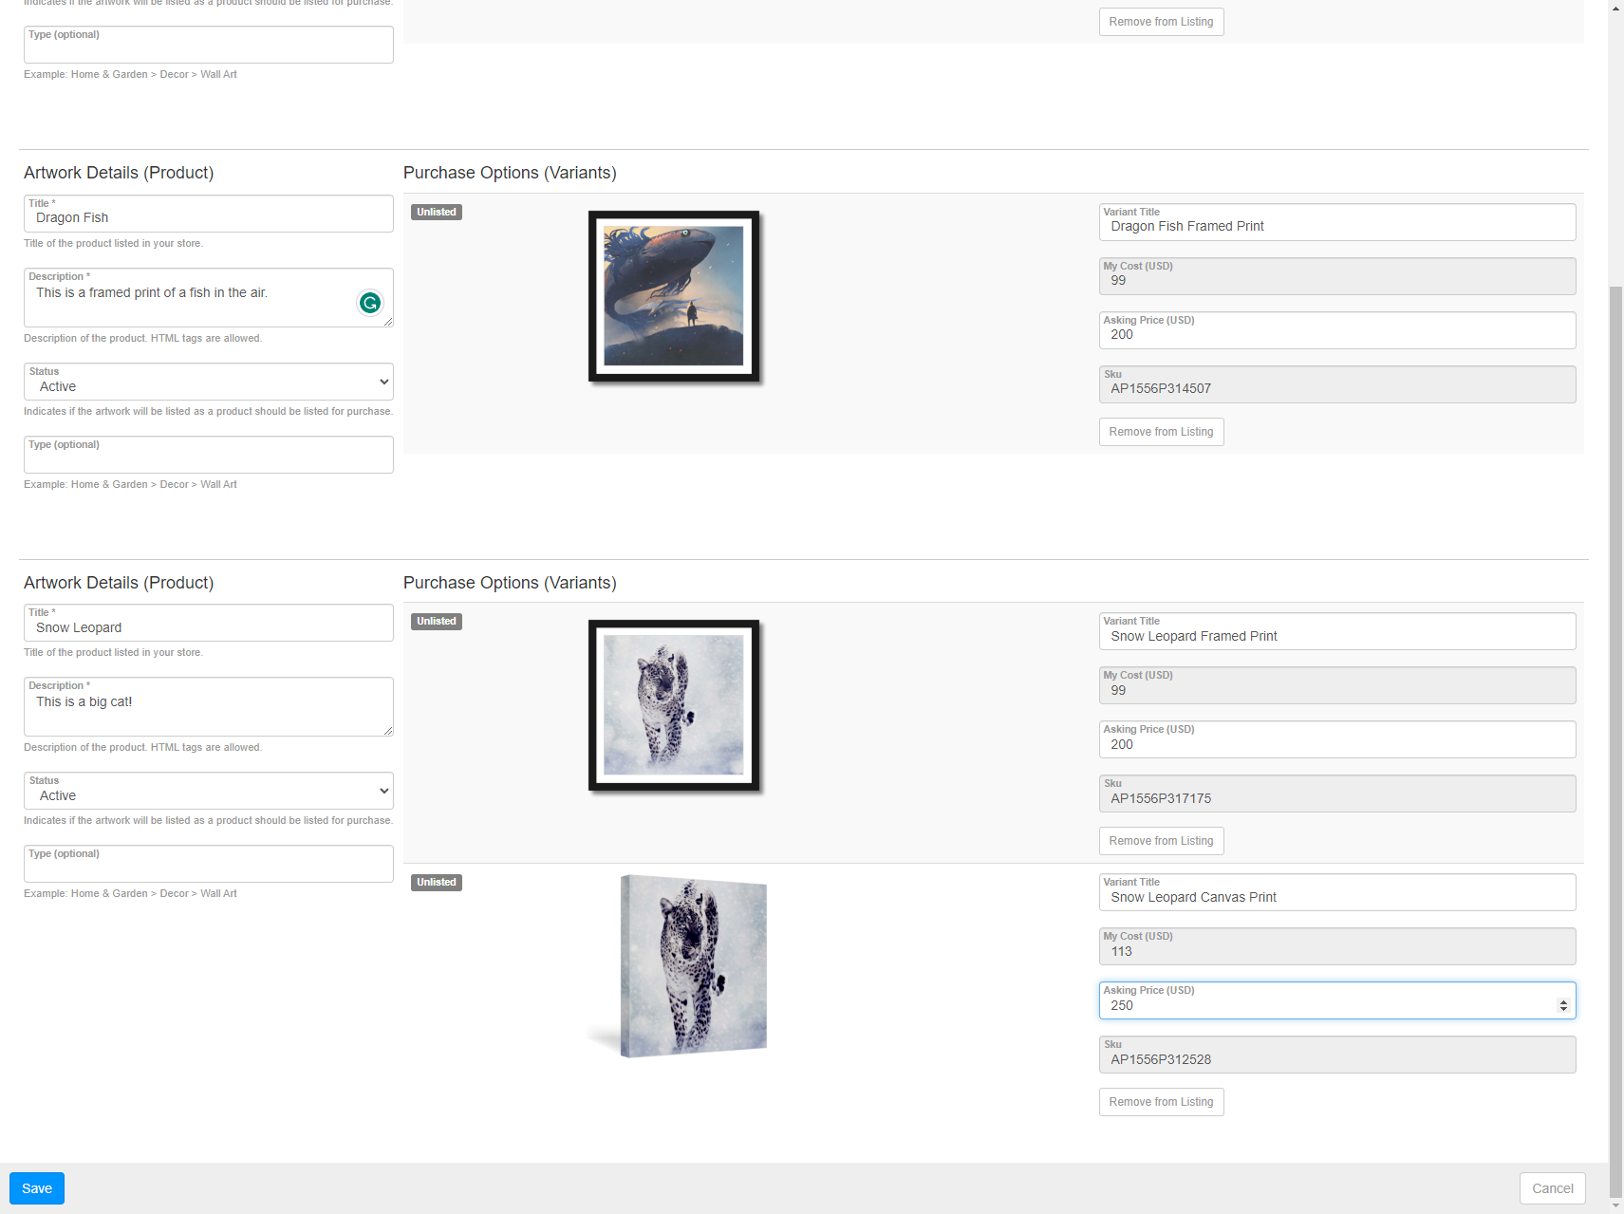
Task: Click the vertical page scrollbar
Action: (1615, 740)
